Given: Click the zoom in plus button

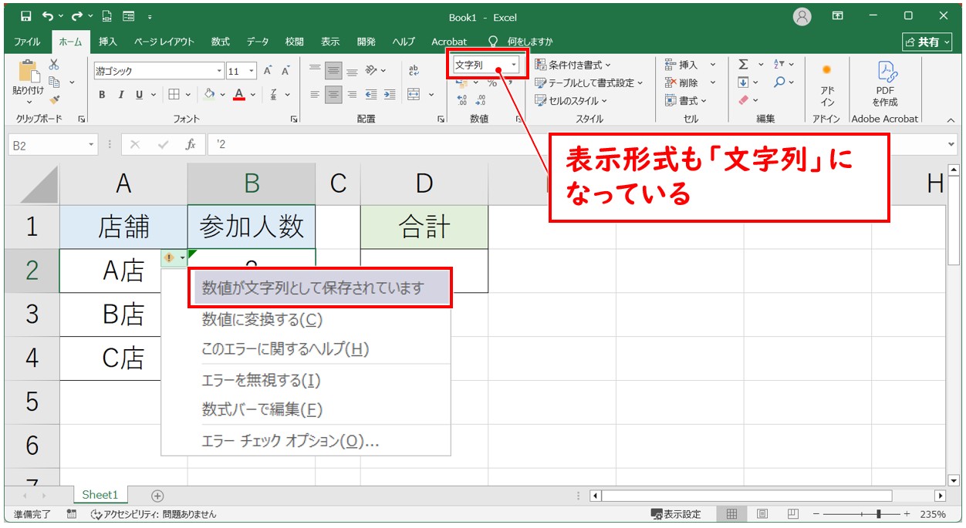Looking at the screenshot, I should (x=907, y=513).
